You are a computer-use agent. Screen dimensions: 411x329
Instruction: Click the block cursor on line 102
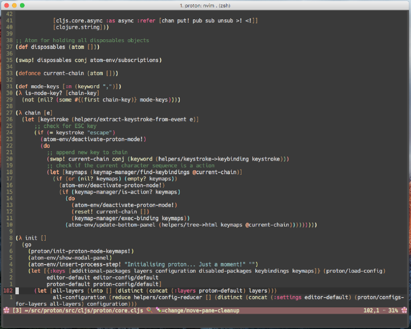17,291
